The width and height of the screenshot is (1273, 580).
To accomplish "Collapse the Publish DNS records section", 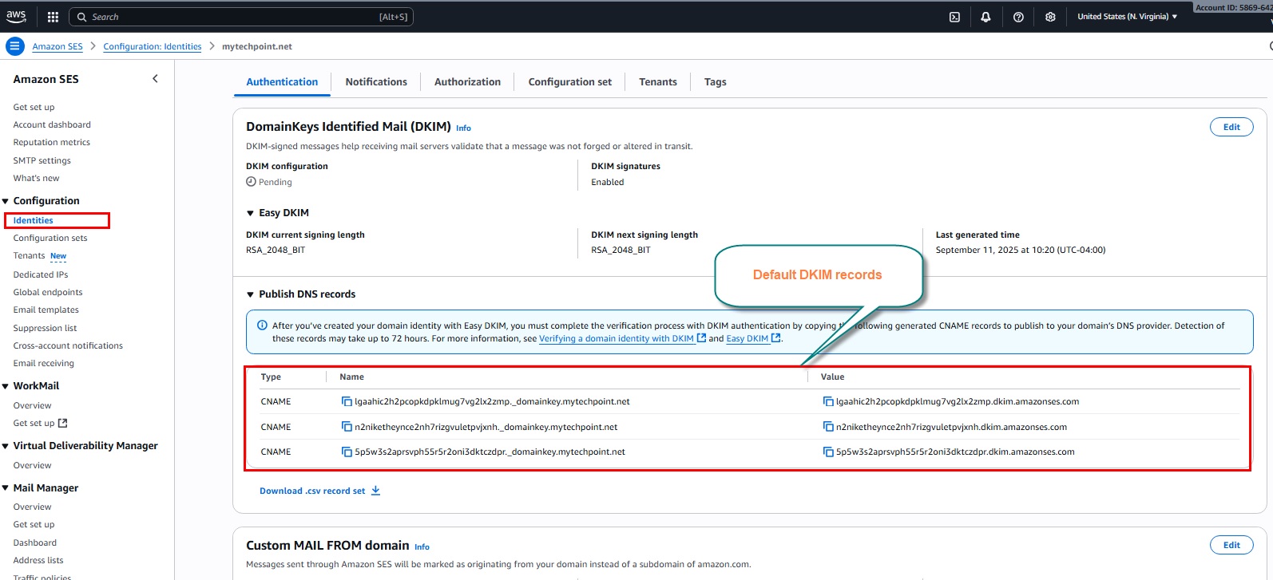I will point(250,294).
